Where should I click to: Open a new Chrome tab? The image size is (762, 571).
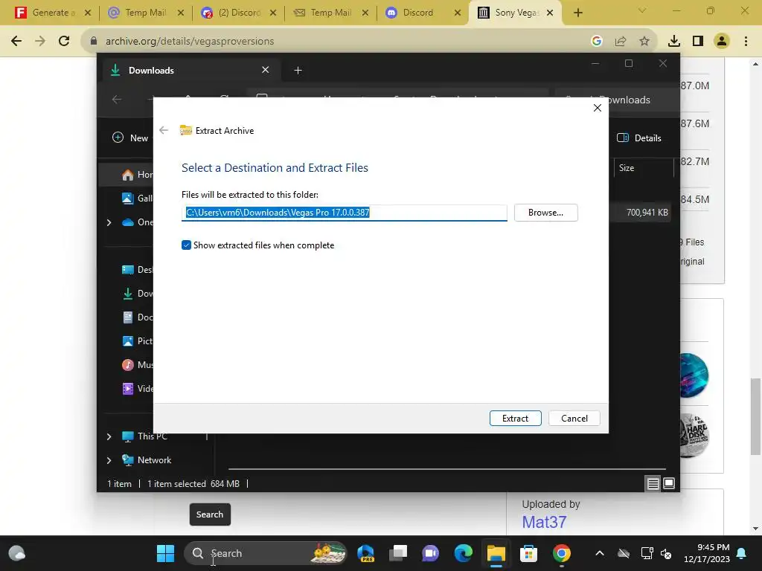click(577, 13)
